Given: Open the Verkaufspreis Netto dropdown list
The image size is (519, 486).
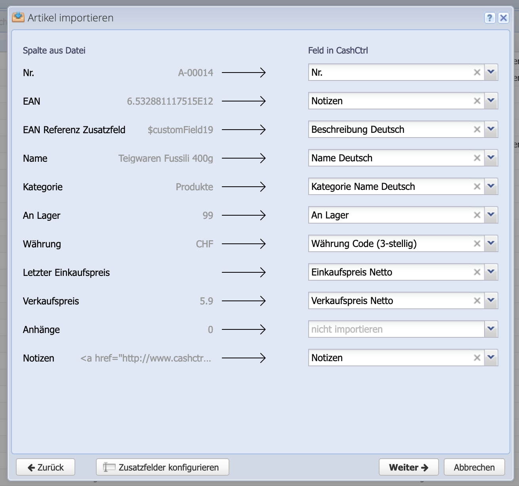Looking at the screenshot, I should 491,300.
